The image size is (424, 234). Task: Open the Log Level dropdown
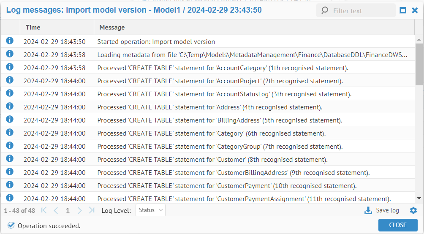pyautogui.click(x=150, y=210)
